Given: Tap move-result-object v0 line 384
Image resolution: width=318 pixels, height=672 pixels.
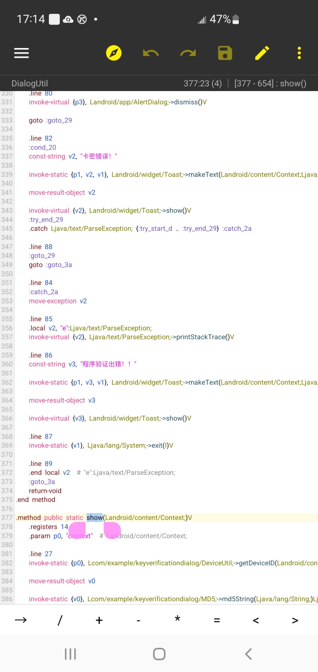Looking at the screenshot, I should click(62, 581).
